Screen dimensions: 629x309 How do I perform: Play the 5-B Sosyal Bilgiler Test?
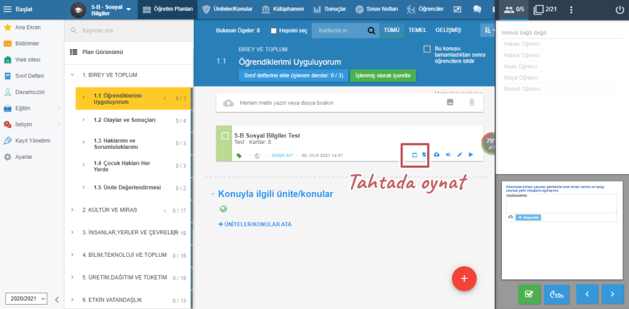tap(471, 154)
